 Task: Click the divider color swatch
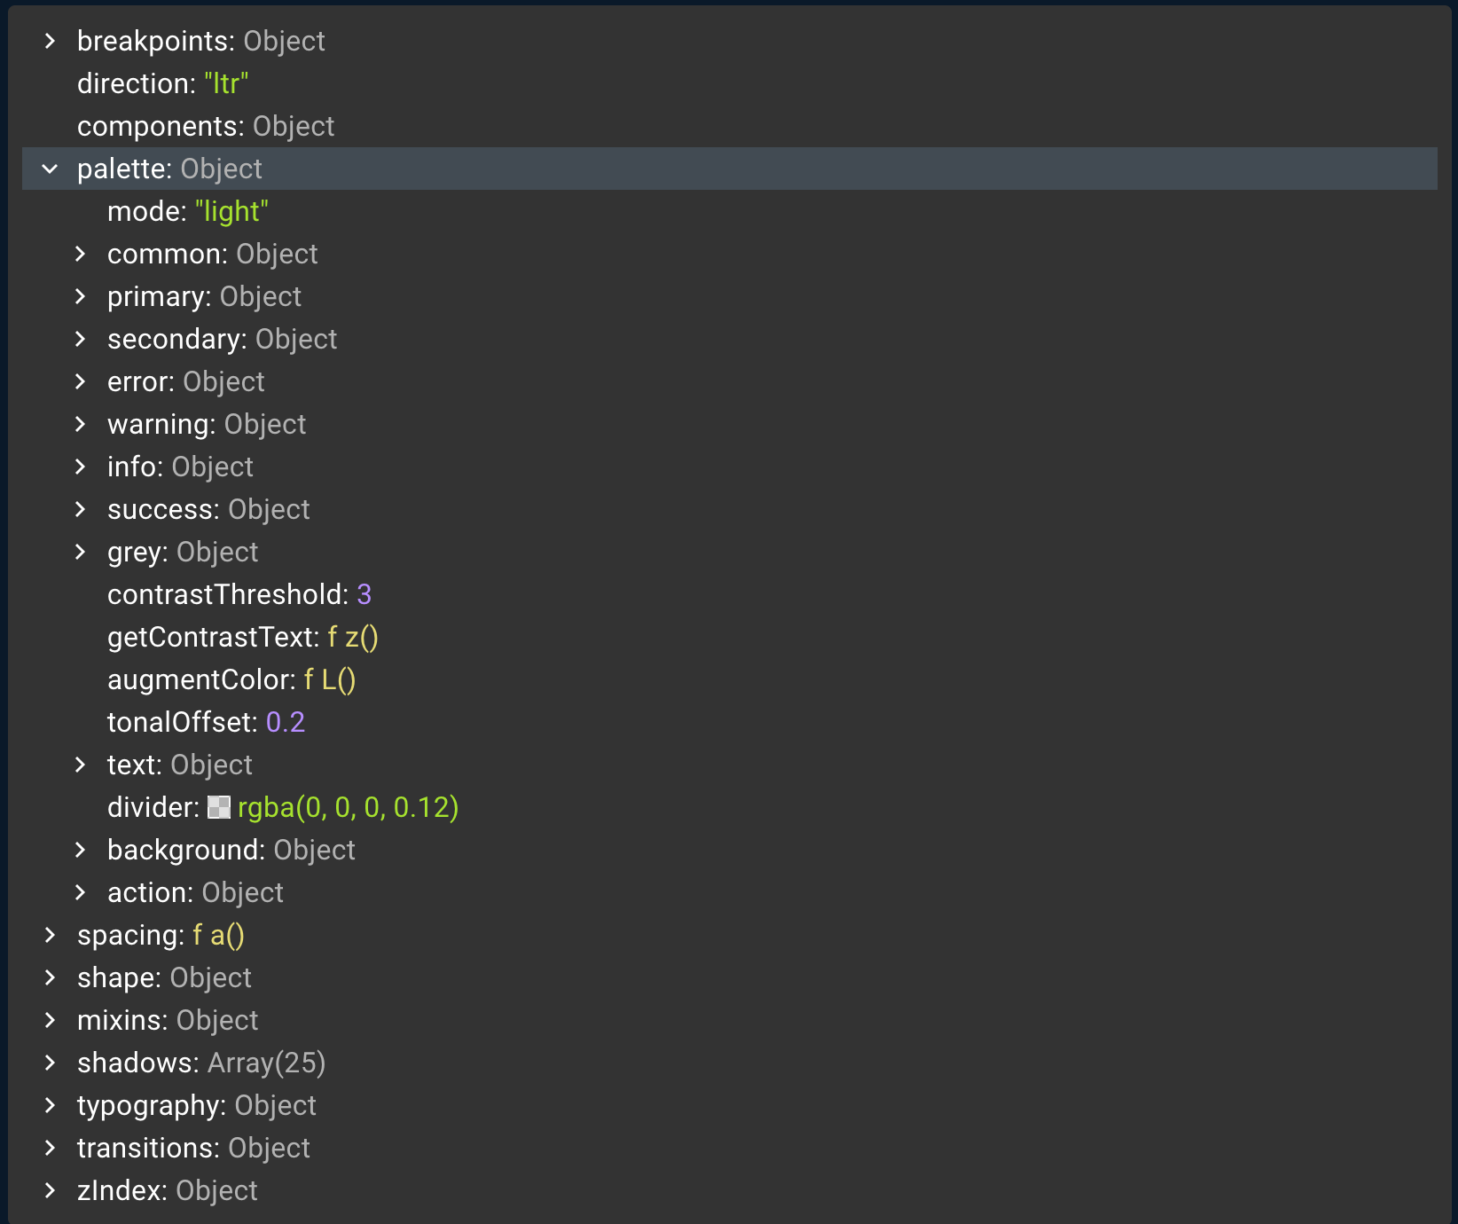click(218, 807)
